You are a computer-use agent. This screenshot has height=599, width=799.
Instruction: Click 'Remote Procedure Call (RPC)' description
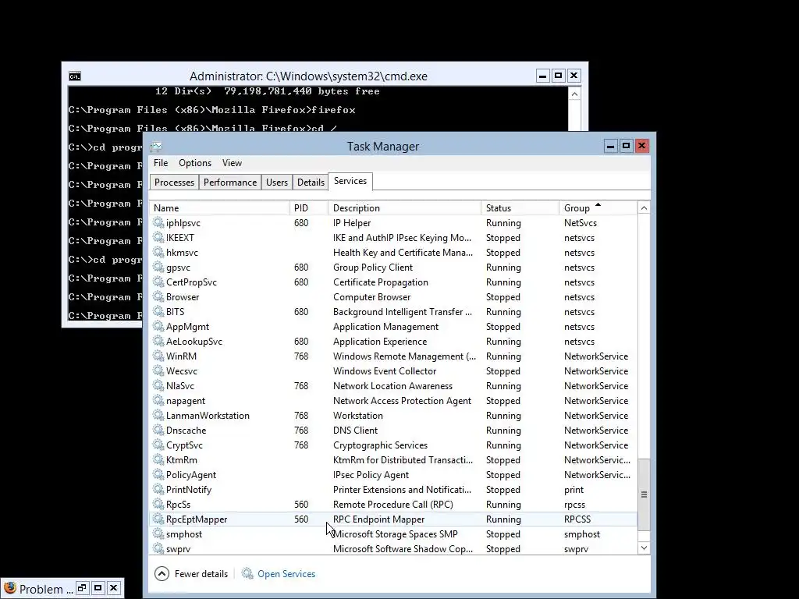[x=393, y=505]
